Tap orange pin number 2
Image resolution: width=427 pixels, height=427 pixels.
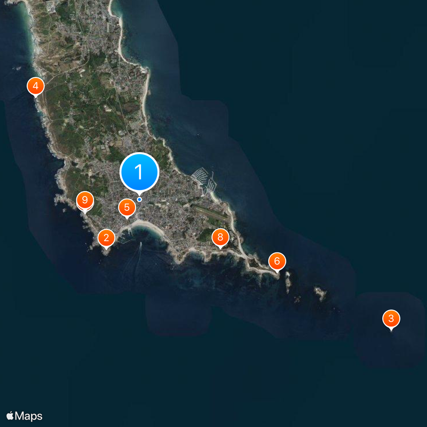106,239
